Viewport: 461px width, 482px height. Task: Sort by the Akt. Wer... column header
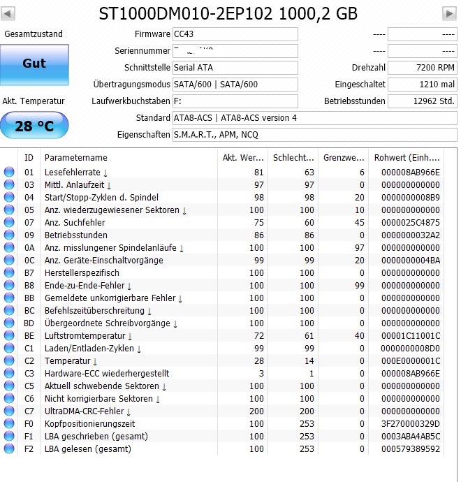(x=243, y=158)
